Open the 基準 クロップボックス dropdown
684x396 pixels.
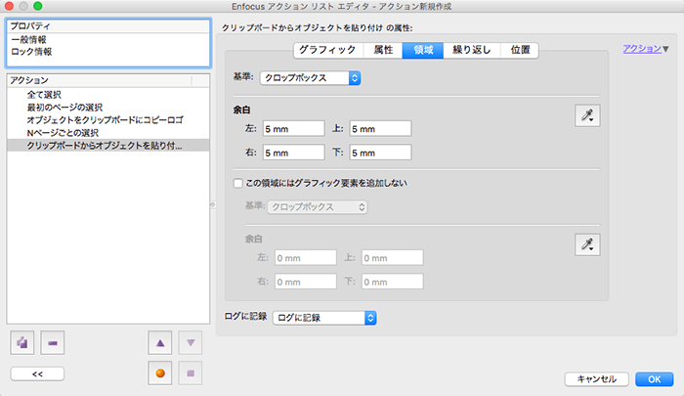tap(310, 78)
